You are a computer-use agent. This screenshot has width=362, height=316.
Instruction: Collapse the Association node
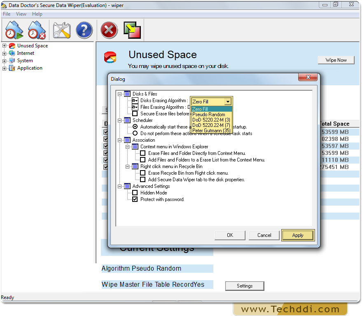point(119,140)
